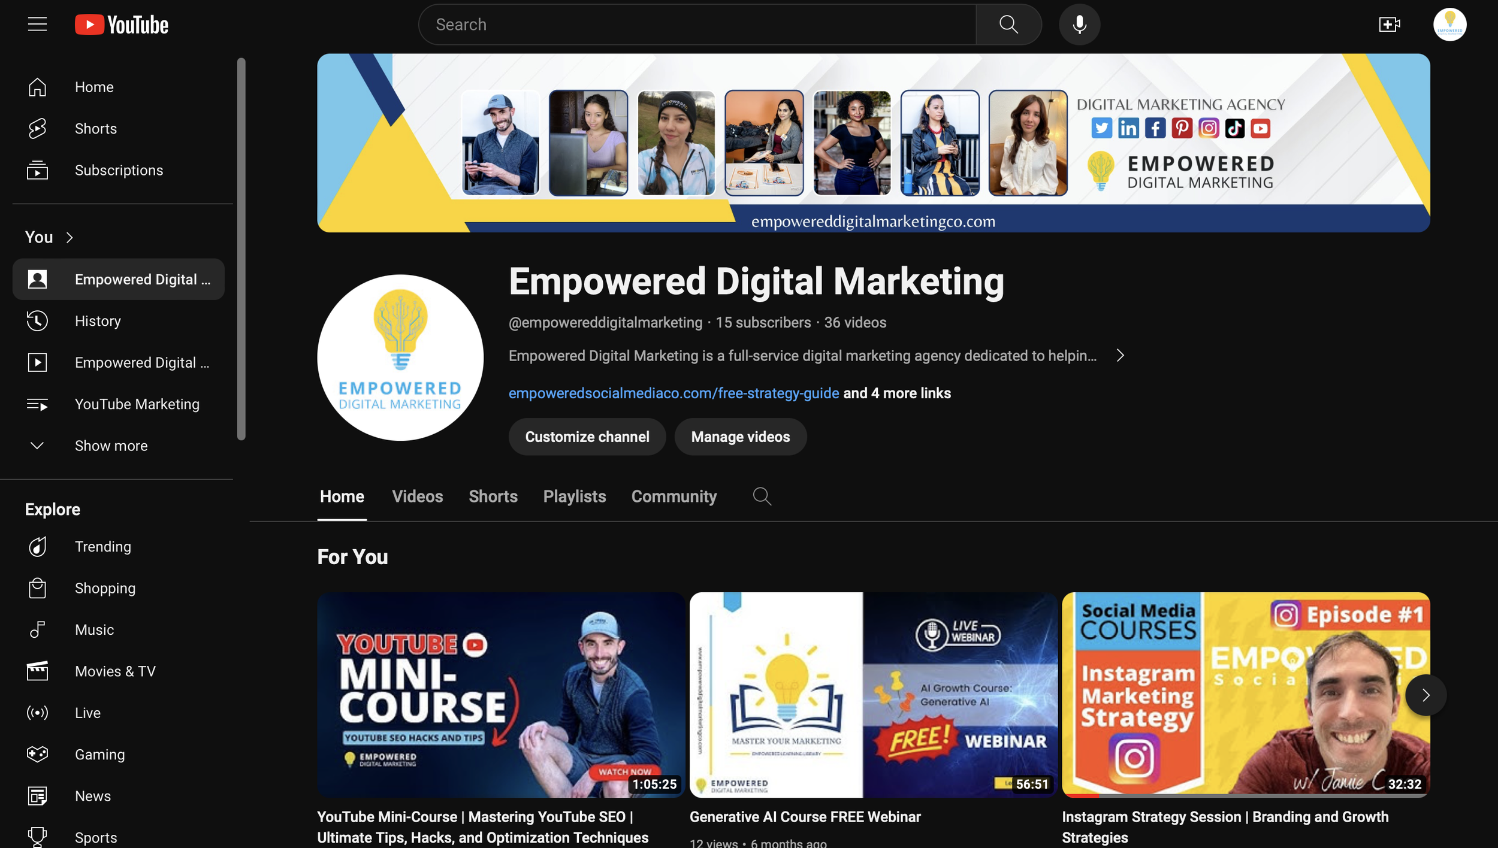Open News in Explore

coord(119,796)
